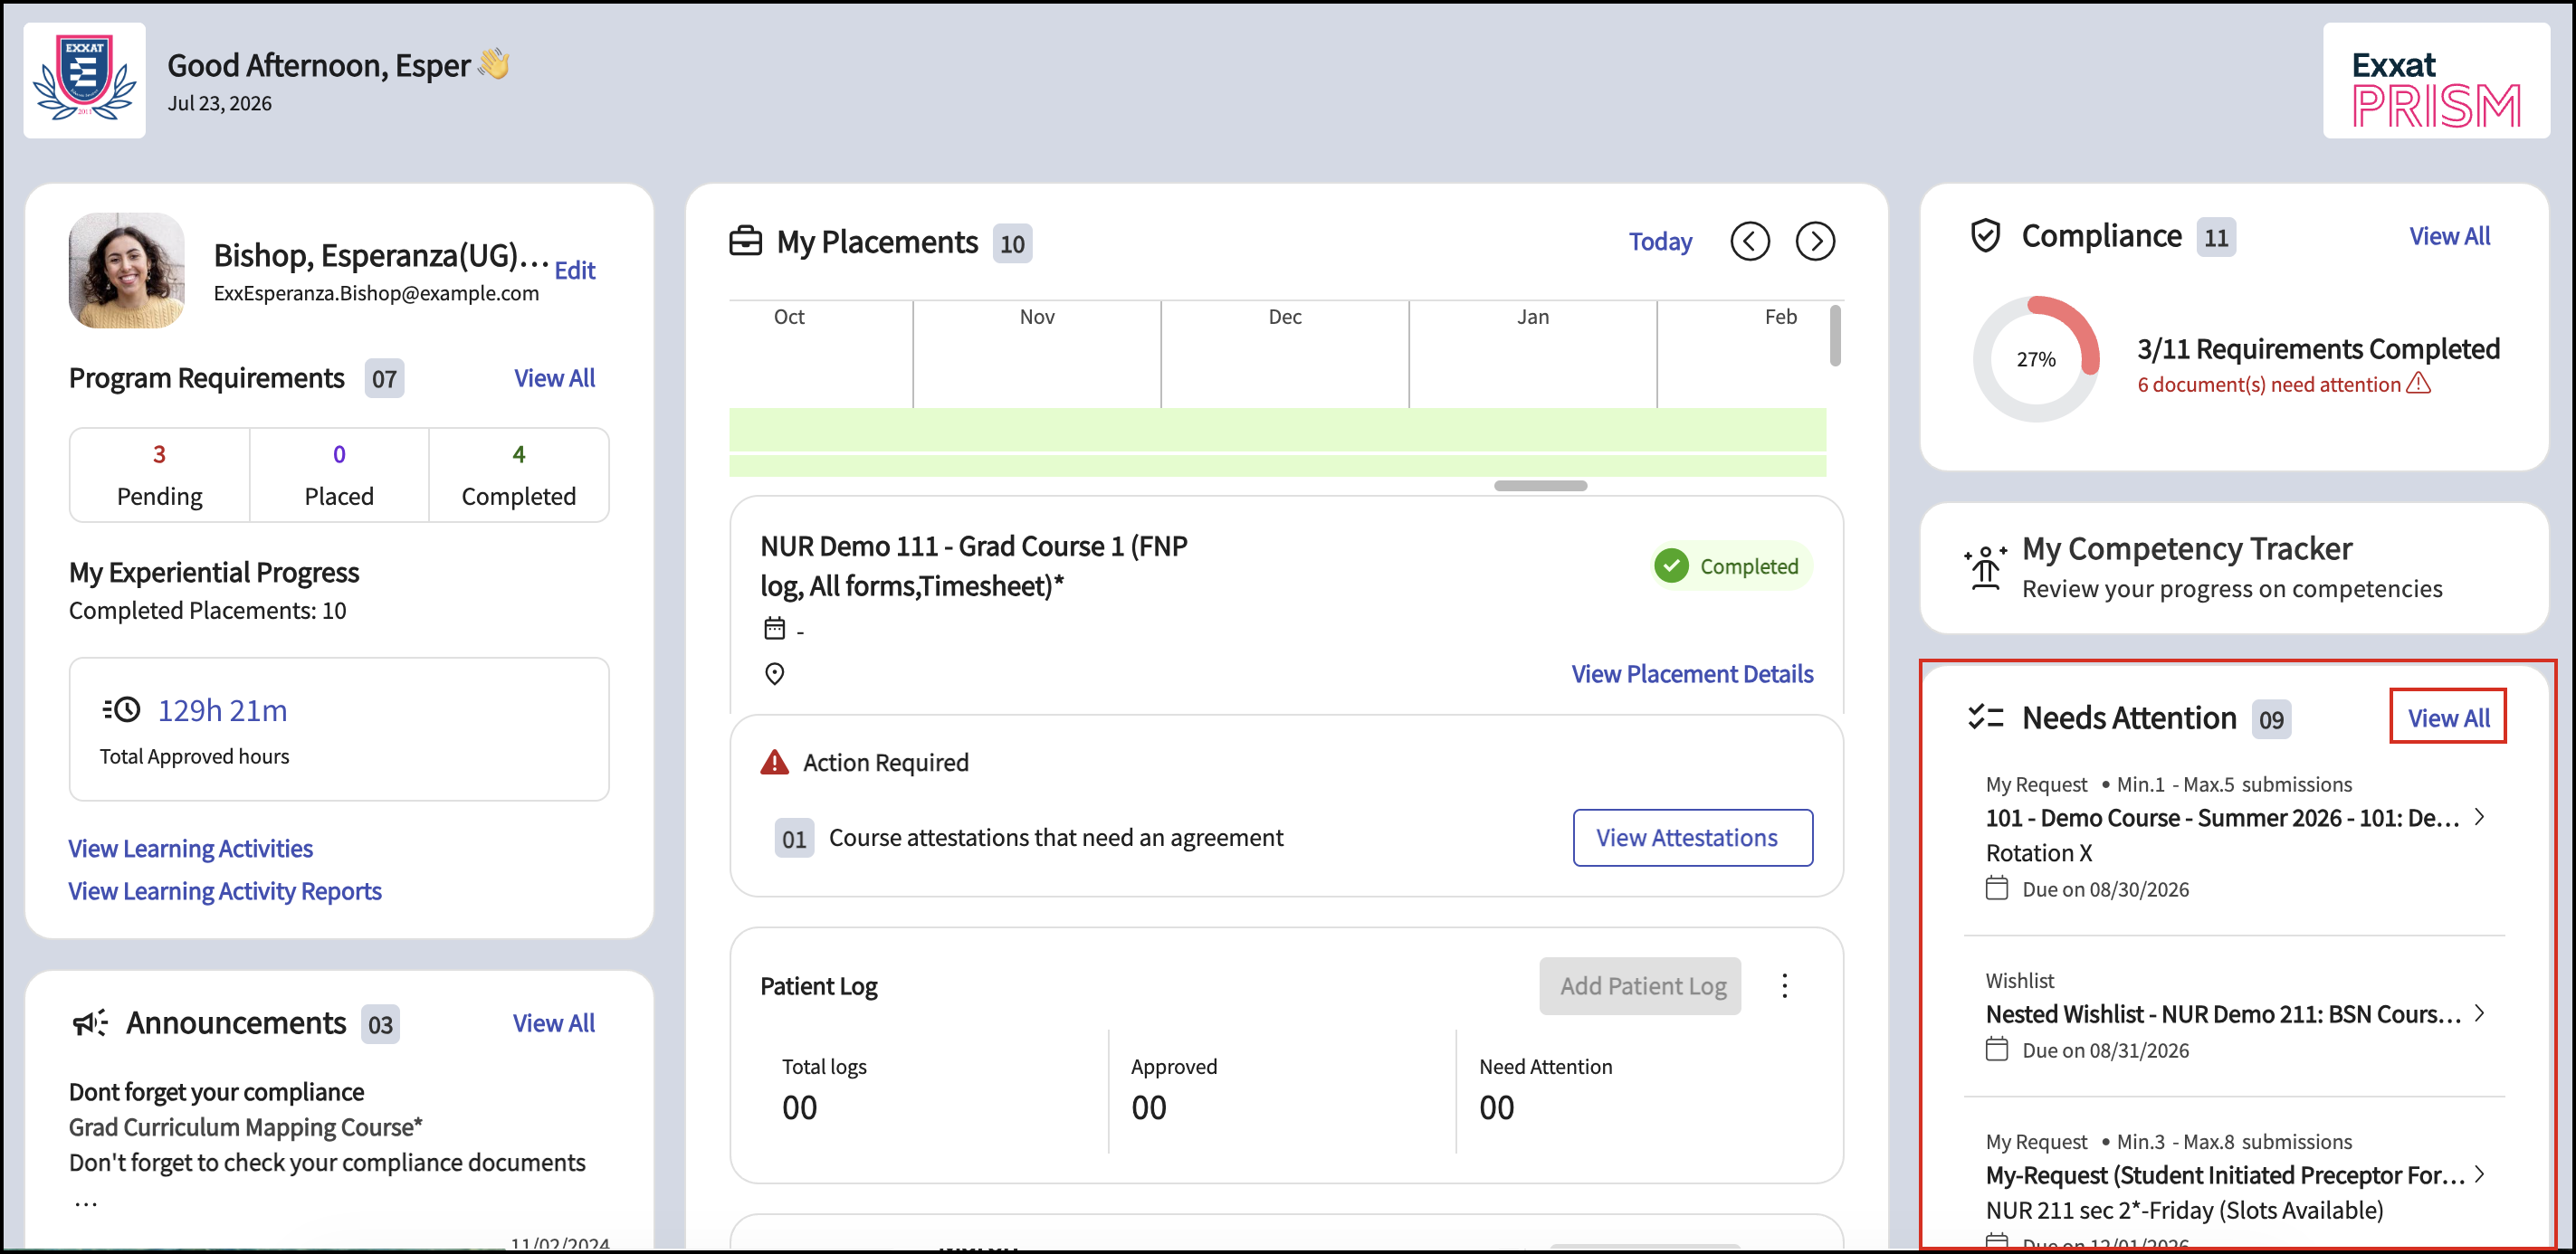
Task: Open the Patient Log three-dot menu
Action: point(1785,986)
